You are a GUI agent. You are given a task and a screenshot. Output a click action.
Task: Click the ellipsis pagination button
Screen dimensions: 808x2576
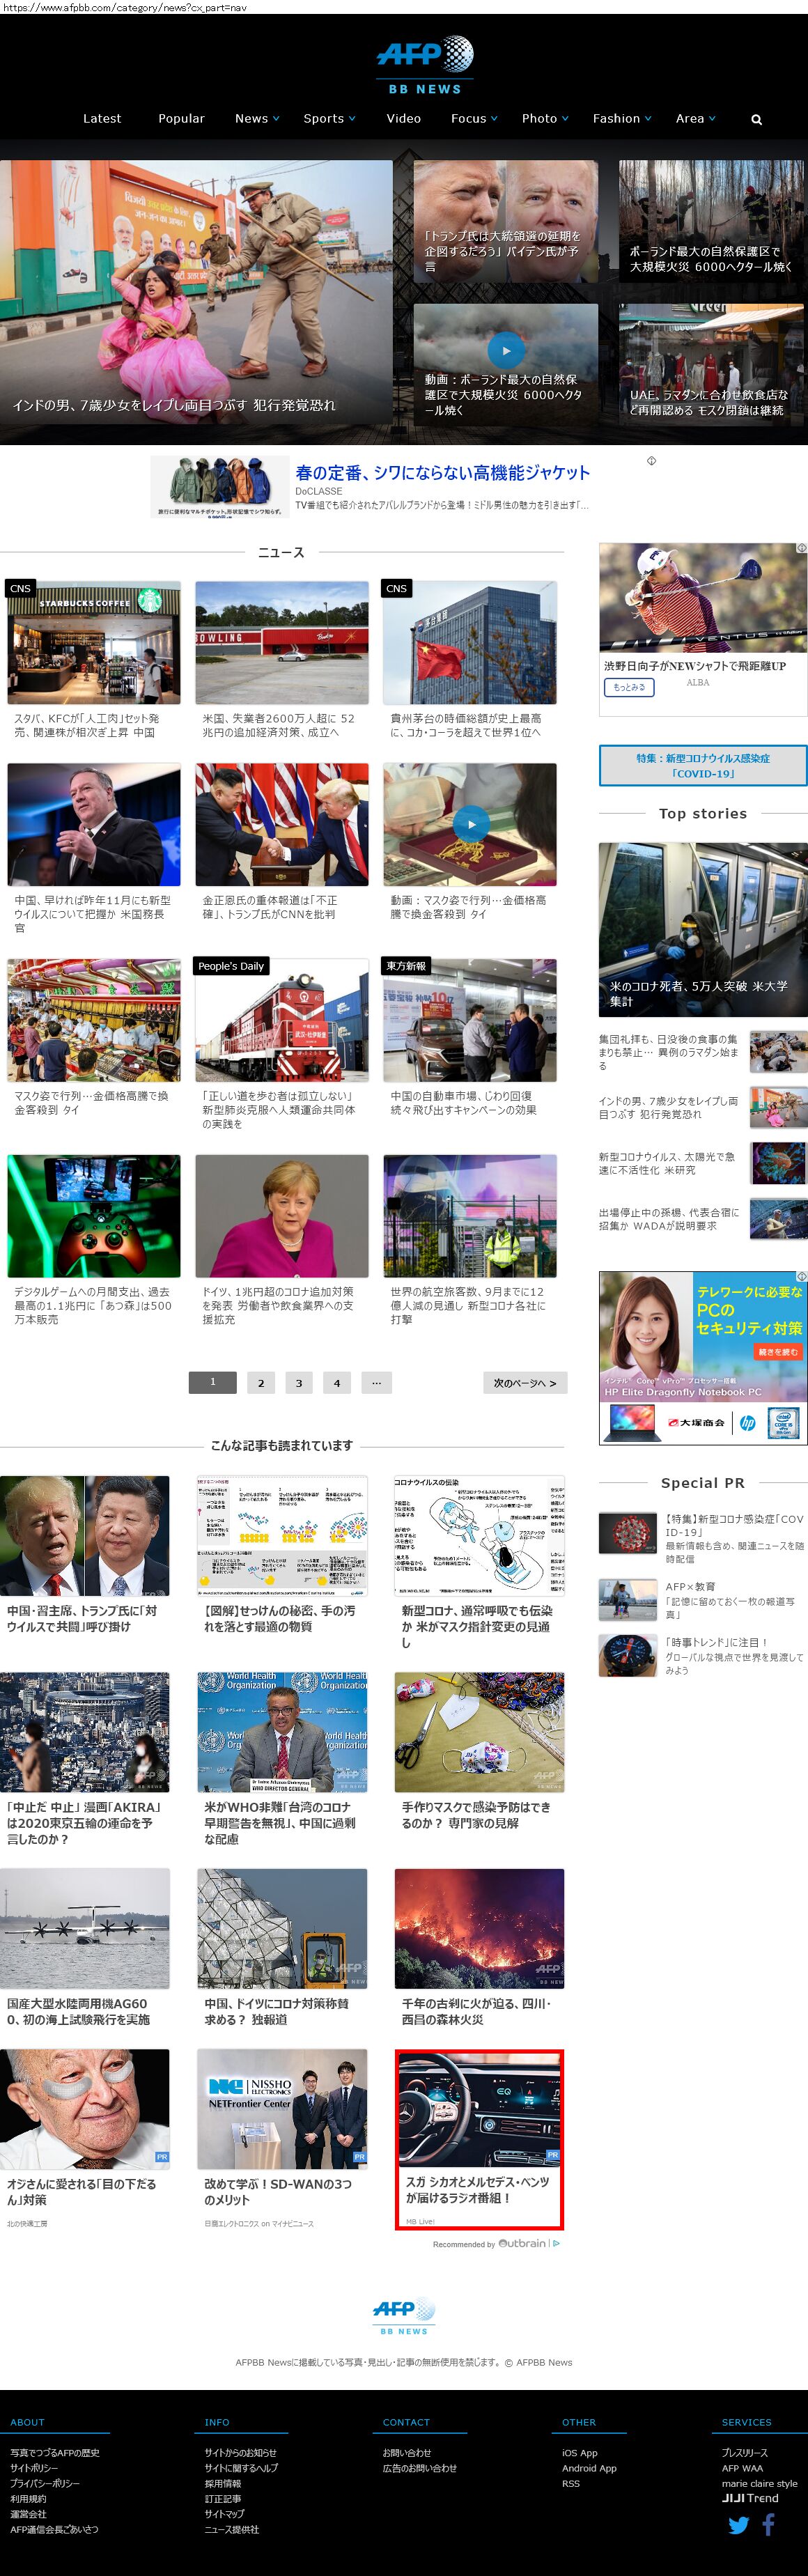tap(376, 1383)
